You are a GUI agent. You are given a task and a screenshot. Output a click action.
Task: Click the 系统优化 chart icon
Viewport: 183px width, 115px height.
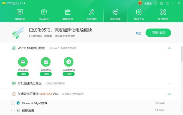(x=46, y=62)
